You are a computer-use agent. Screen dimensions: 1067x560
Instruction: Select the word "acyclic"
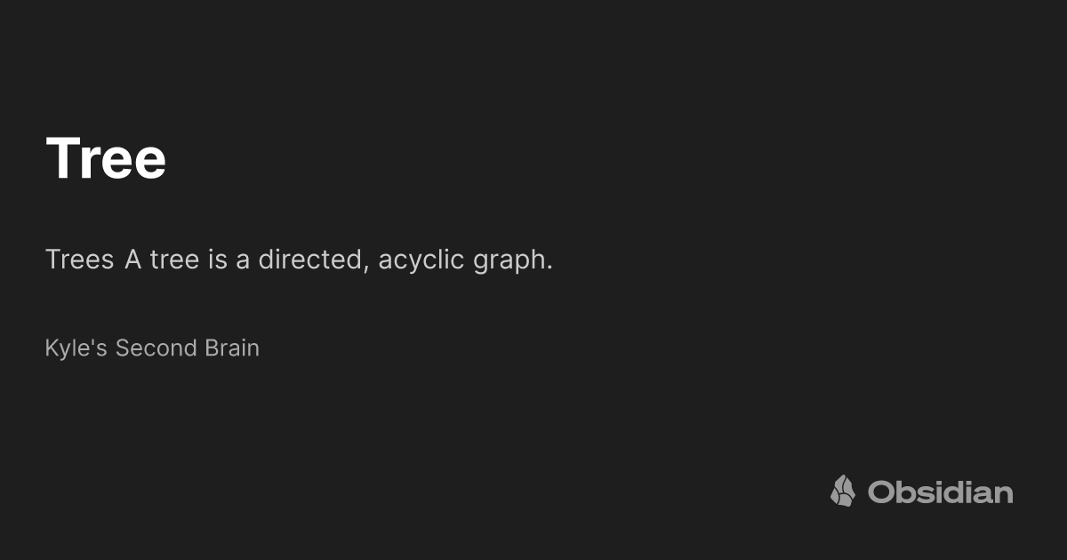421,260
